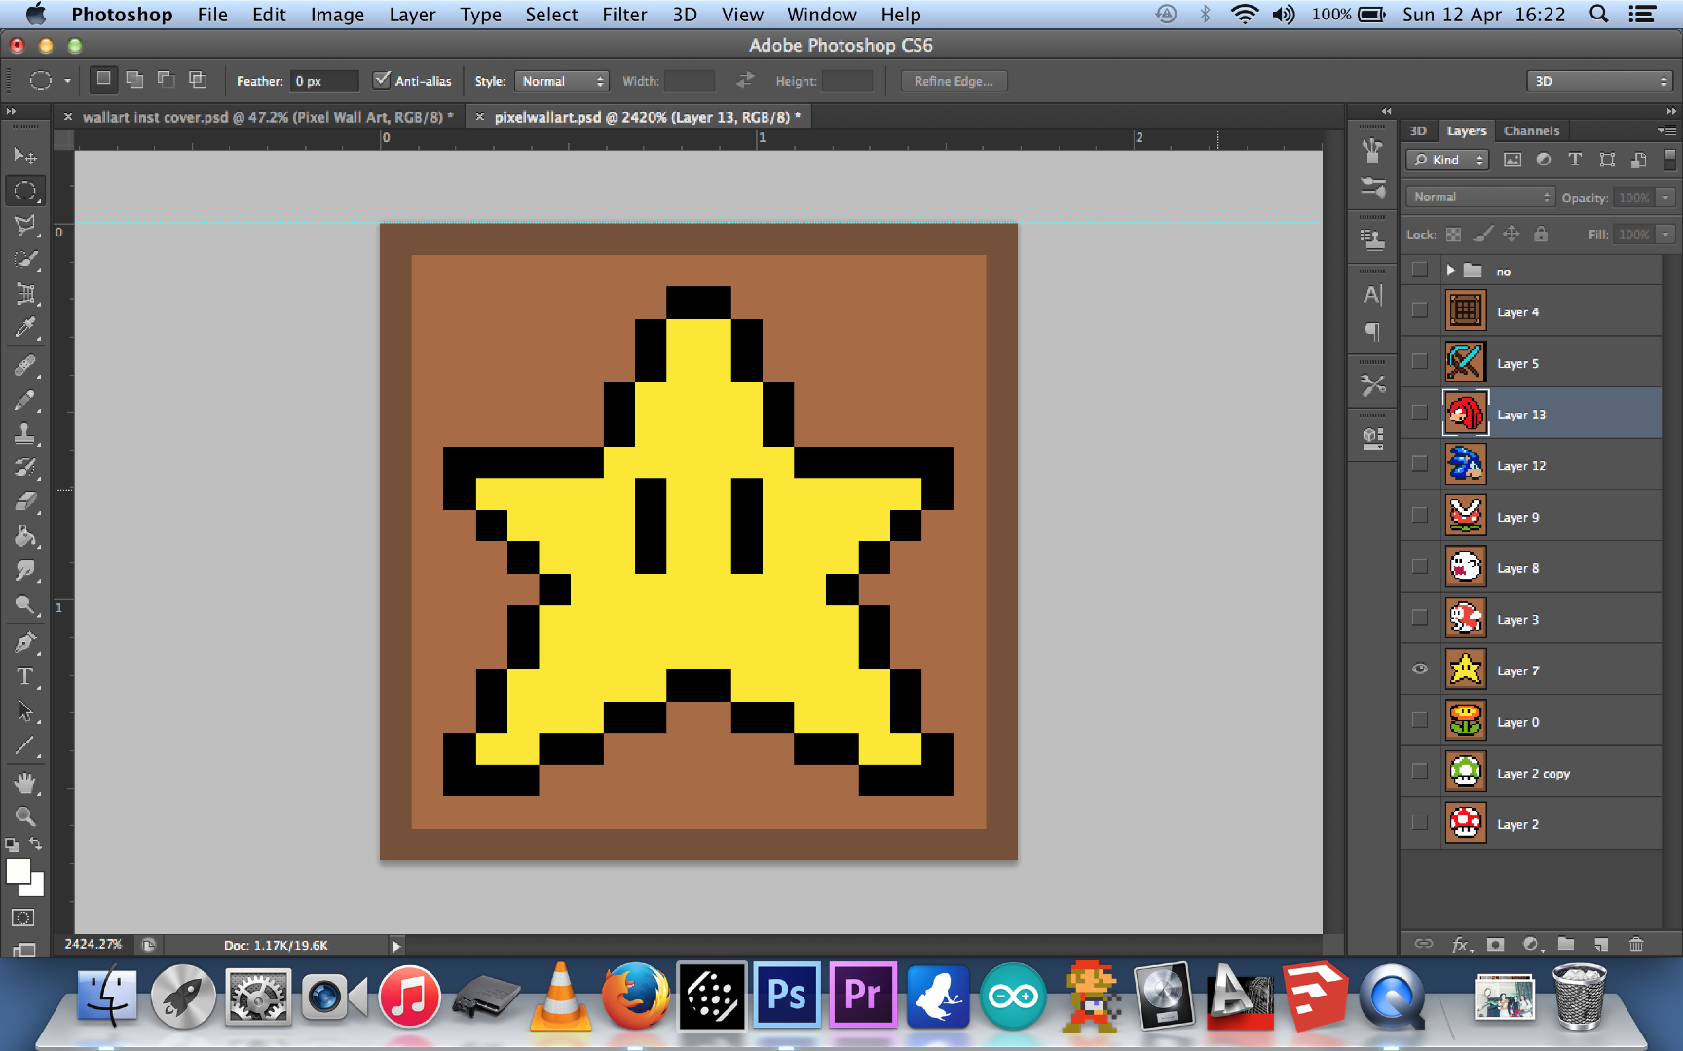The width and height of the screenshot is (1683, 1051).
Task: Open the Filter menu
Action: pos(624,15)
